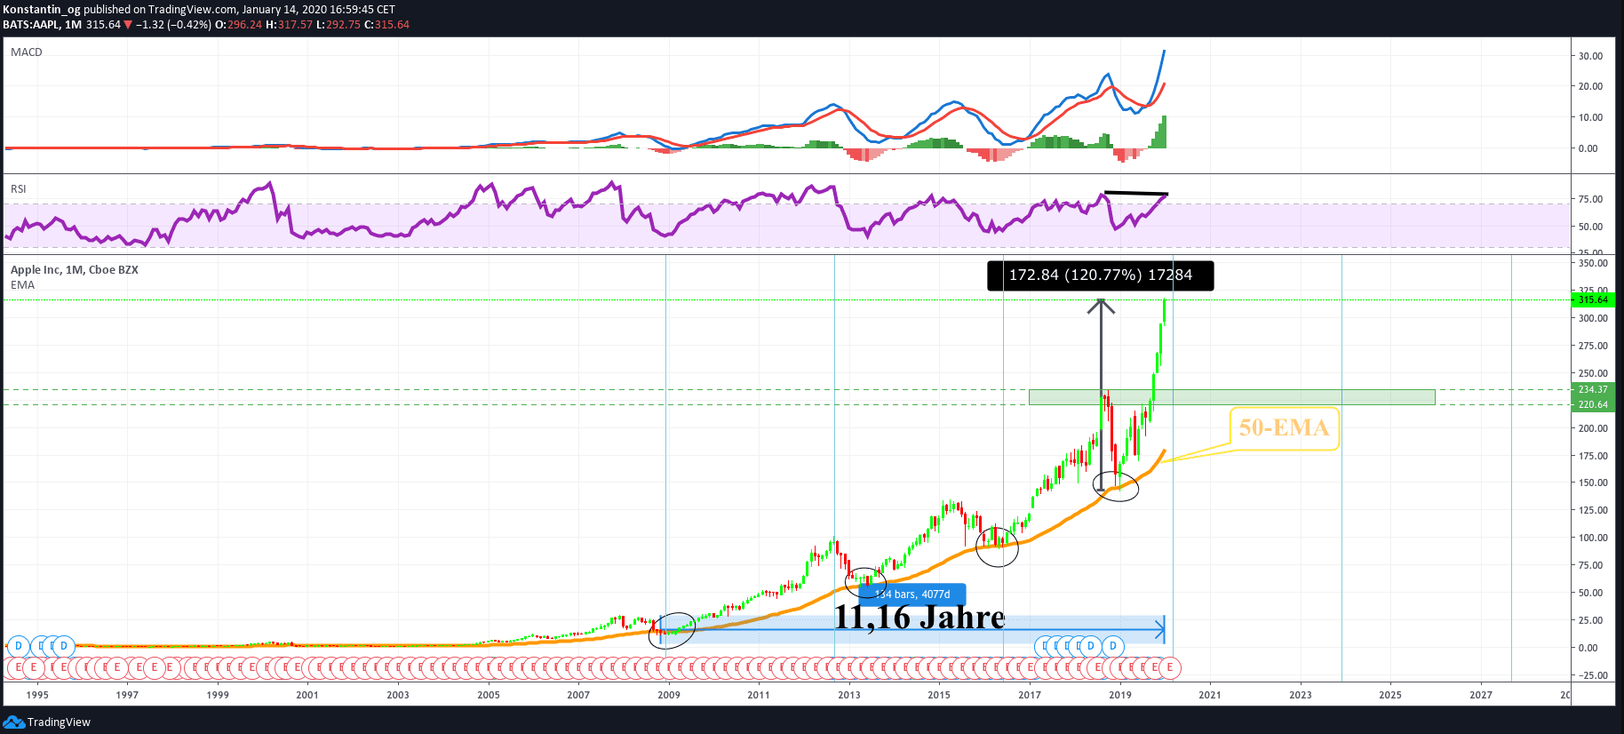
Task: Click the '11,16 Jahre' text annotation
Action: click(x=919, y=618)
